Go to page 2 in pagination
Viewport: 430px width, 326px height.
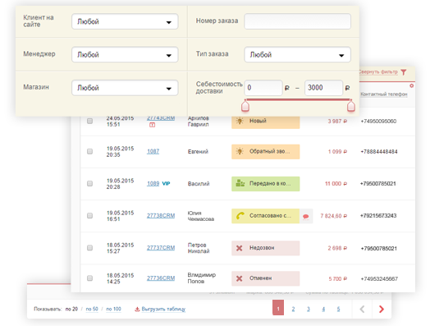pyautogui.click(x=293, y=309)
